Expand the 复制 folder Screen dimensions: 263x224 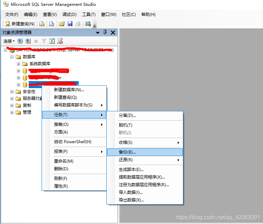[x=12, y=105]
